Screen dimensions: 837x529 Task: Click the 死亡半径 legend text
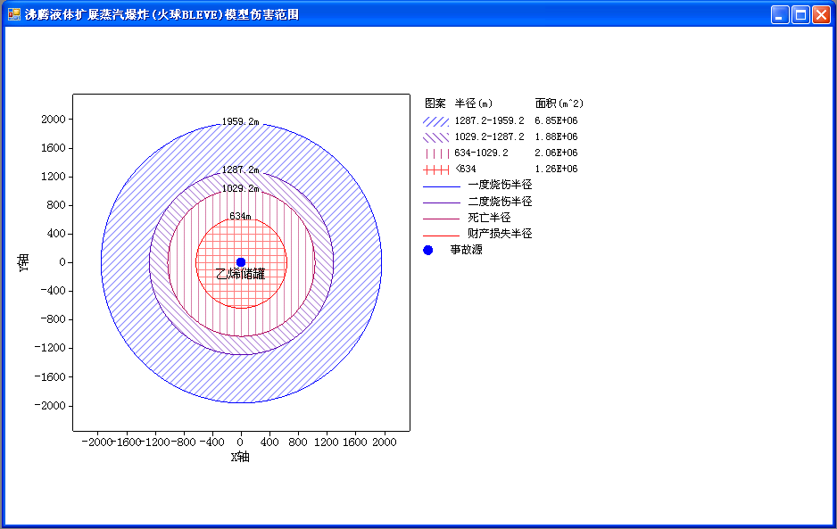490,218
